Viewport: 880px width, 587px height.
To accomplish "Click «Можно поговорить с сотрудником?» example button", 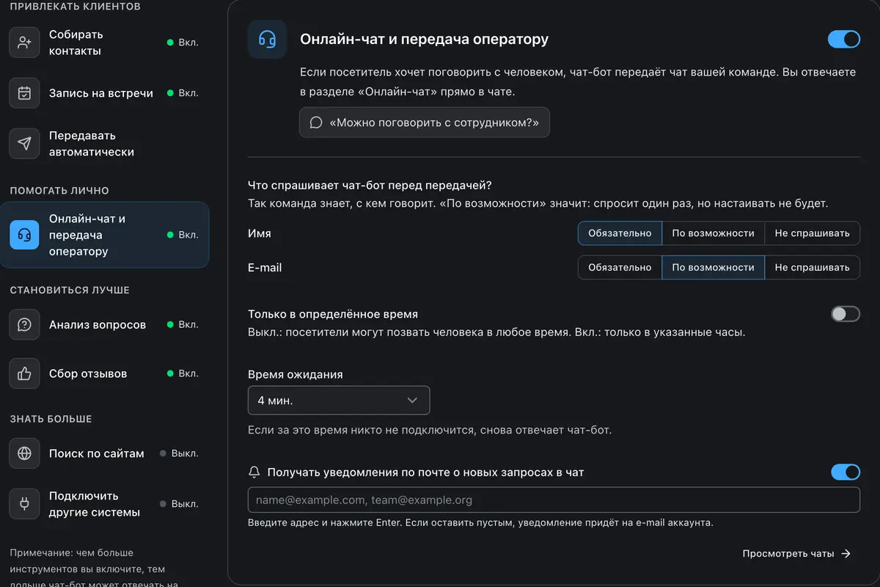I will click(x=424, y=123).
